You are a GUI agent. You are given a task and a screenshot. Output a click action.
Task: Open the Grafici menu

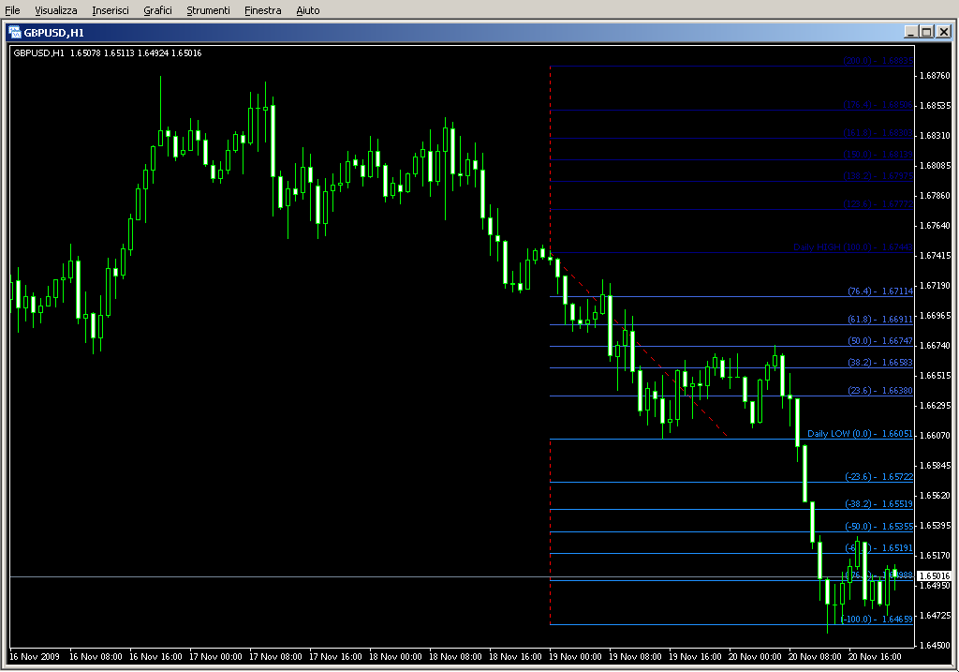[x=158, y=10]
